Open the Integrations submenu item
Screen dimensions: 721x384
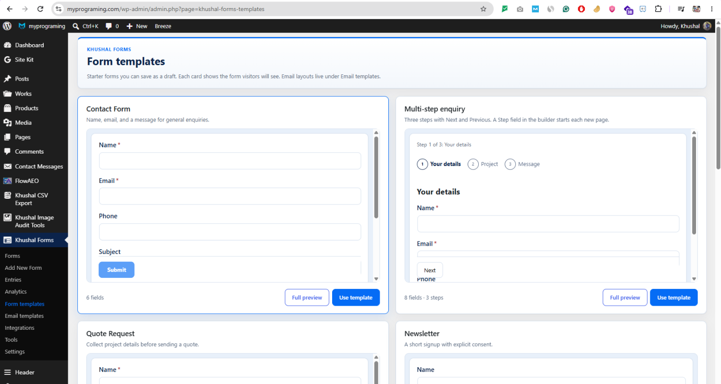coord(20,328)
